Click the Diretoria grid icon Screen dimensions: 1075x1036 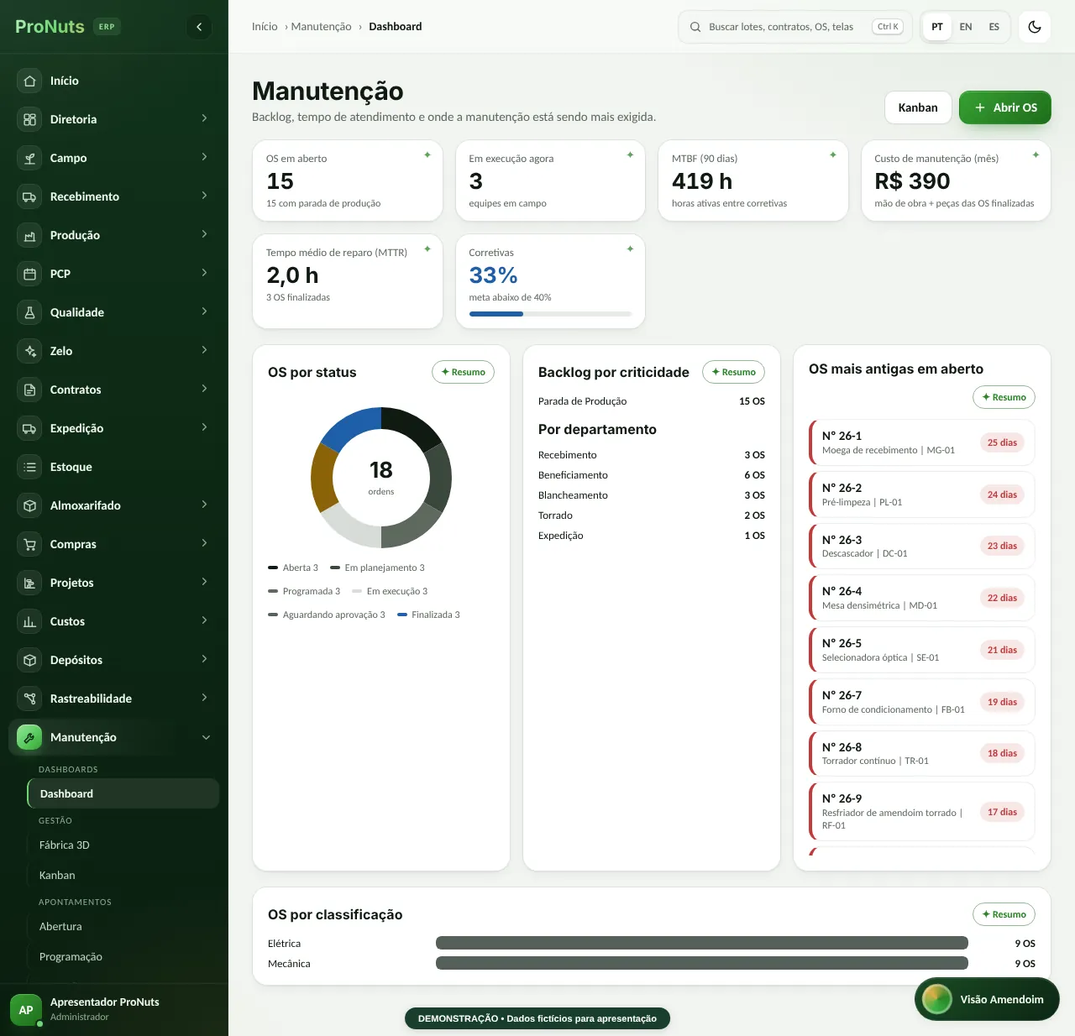coord(29,119)
